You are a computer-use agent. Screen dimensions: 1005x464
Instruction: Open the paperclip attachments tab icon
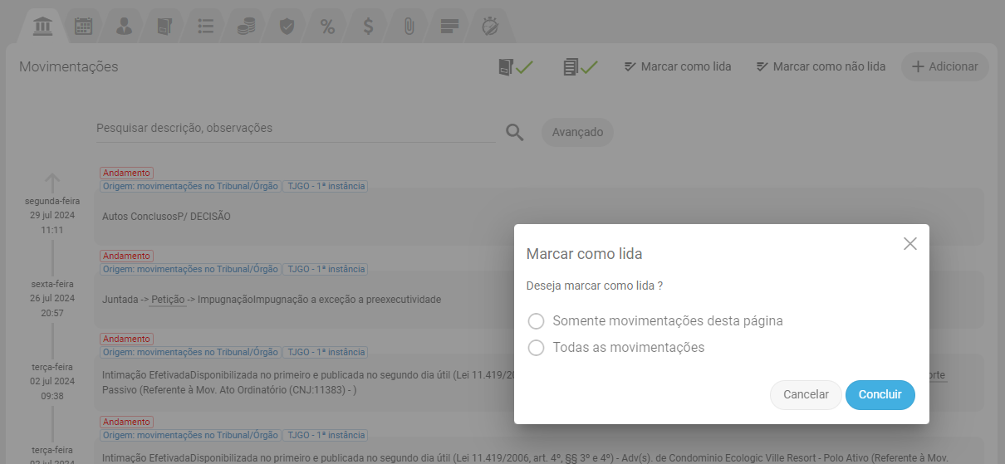(x=409, y=27)
